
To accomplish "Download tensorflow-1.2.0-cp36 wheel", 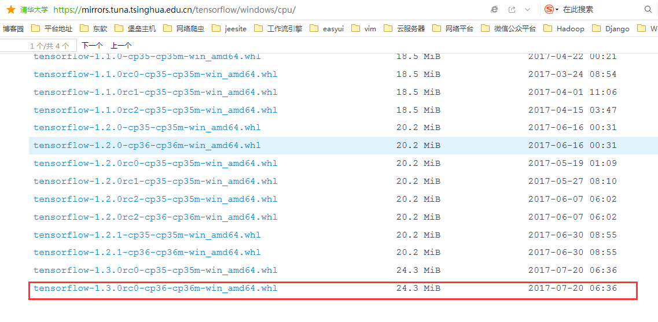I will pyautogui.click(x=147, y=146).
